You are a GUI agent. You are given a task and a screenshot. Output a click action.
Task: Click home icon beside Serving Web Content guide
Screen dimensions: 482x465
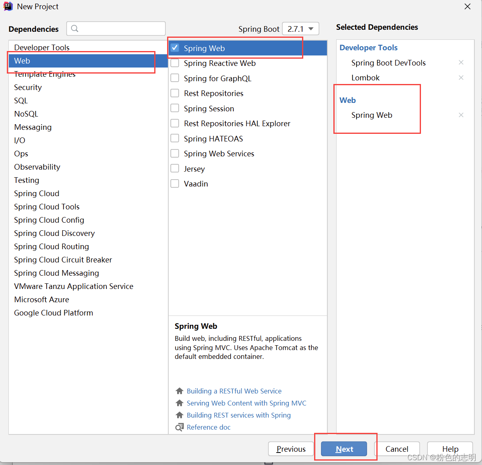[x=180, y=403]
